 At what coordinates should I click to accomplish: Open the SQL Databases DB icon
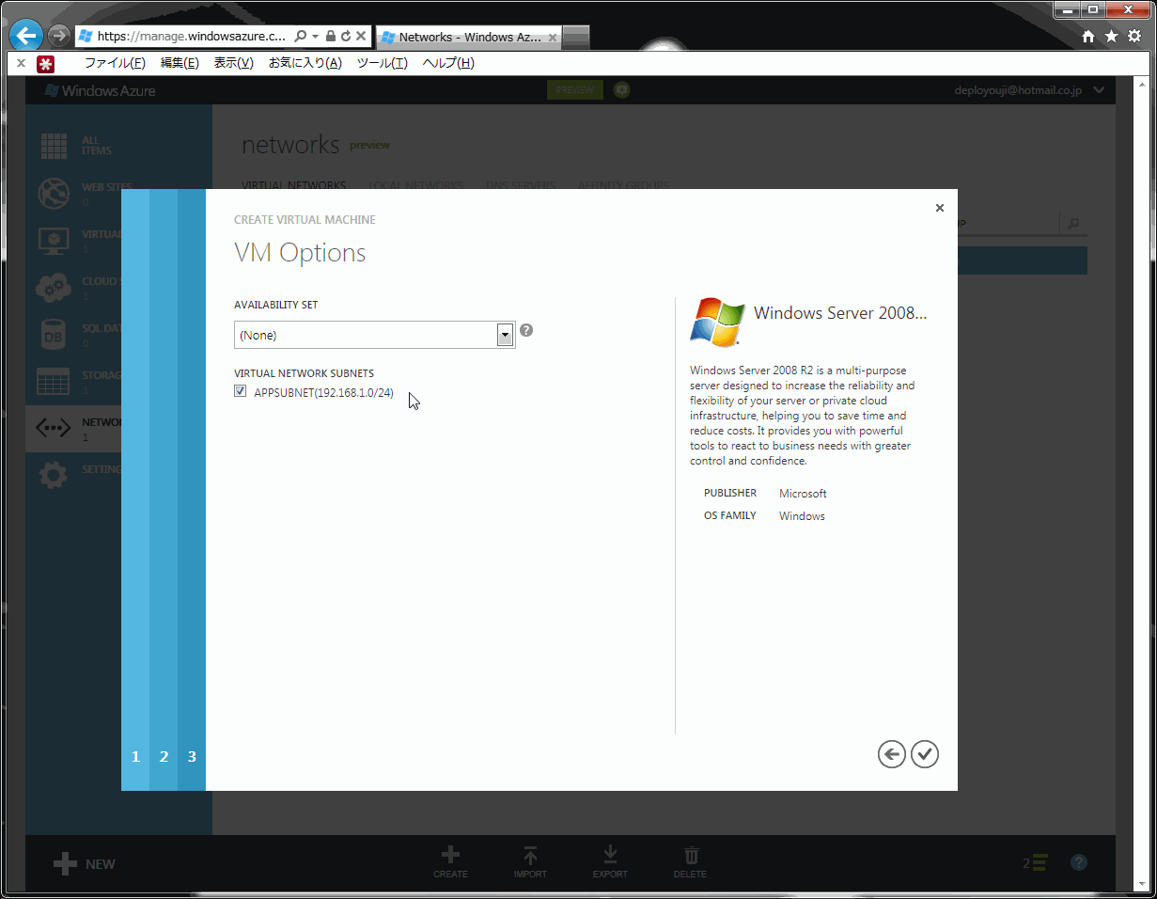(54, 334)
